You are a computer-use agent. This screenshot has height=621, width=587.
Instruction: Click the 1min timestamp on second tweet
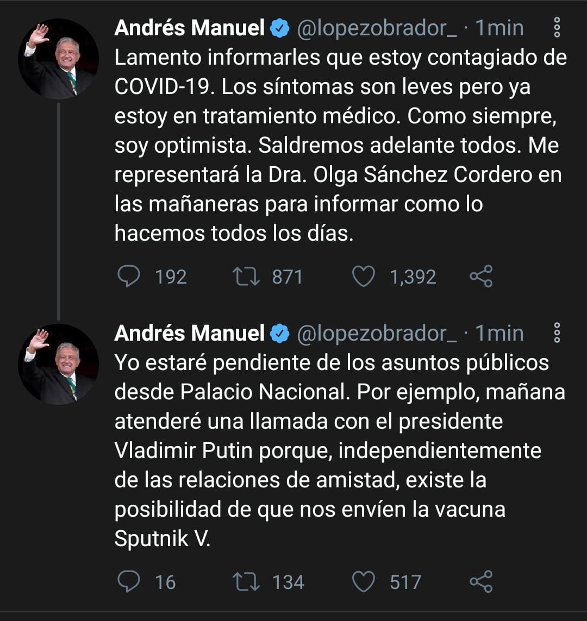(499, 333)
